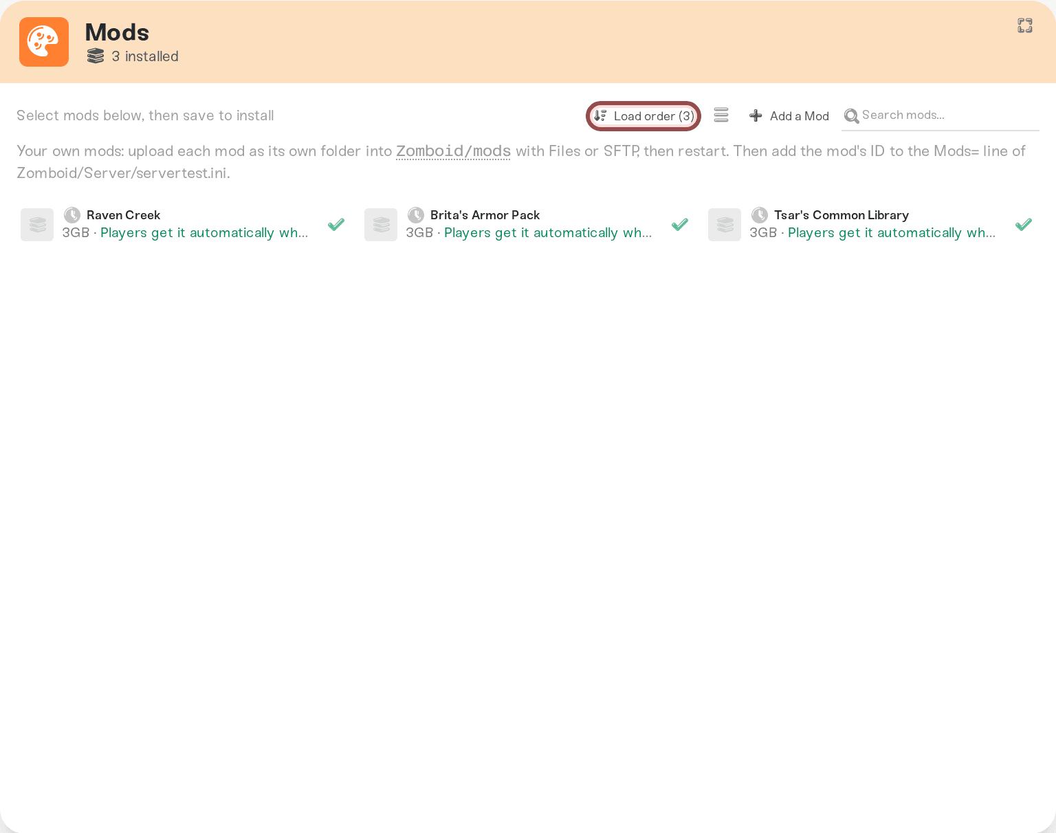1056x833 pixels.
Task: Click Tsar's Common Library 'Players get it automatically' text
Action: tap(892, 233)
